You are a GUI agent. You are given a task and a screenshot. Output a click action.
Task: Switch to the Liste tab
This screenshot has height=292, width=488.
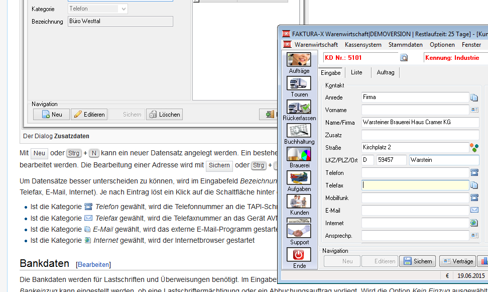[356, 72]
